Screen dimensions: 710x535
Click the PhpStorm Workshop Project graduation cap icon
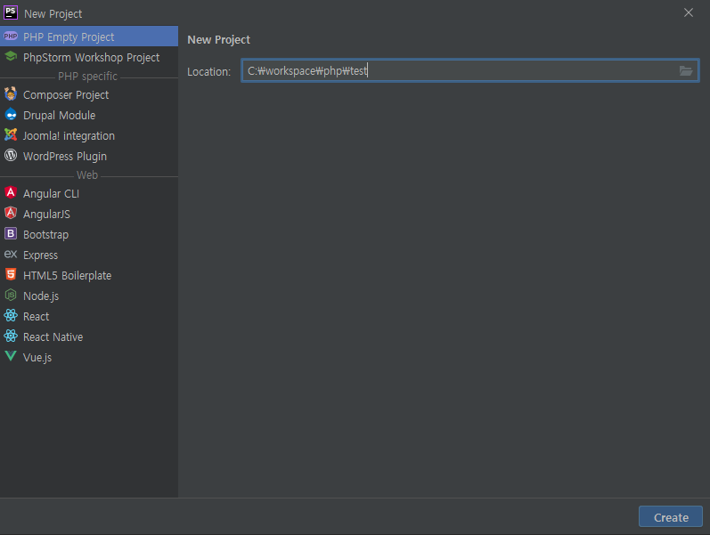pyautogui.click(x=11, y=57)
